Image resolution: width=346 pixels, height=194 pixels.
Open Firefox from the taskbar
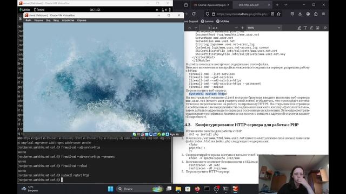coord(197,189)
